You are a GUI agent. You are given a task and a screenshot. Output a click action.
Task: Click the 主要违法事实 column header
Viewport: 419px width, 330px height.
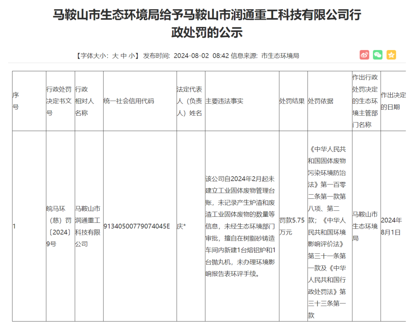click(224, 101)
